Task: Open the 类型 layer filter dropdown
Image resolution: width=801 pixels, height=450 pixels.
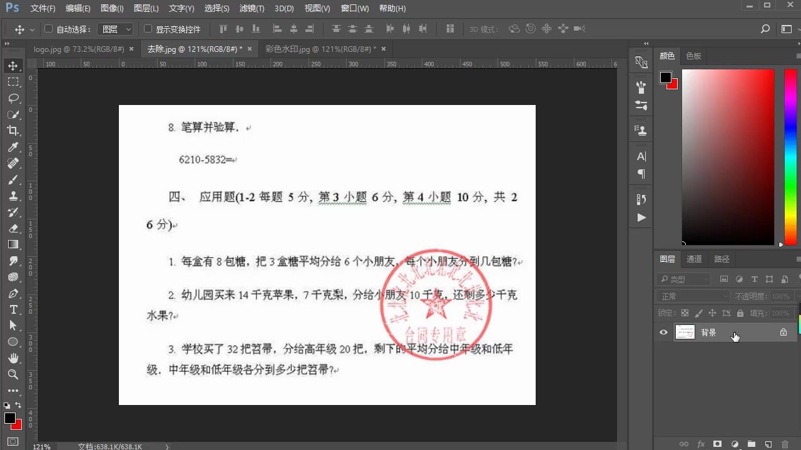Action: (684, 279)
